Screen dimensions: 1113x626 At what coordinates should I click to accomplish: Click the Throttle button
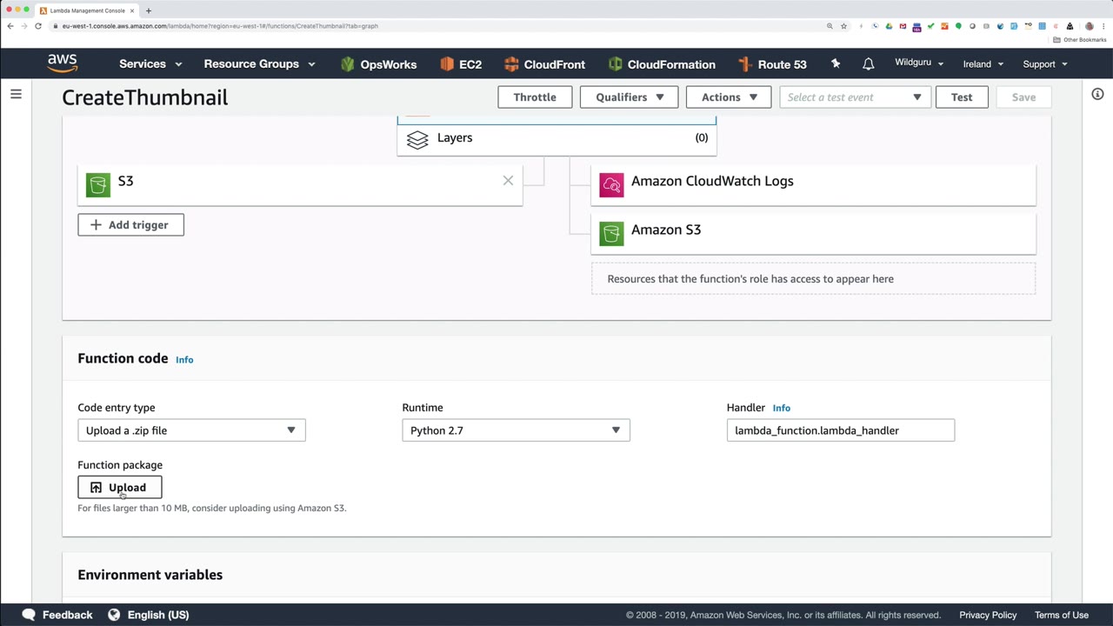(x=535, y=97)
